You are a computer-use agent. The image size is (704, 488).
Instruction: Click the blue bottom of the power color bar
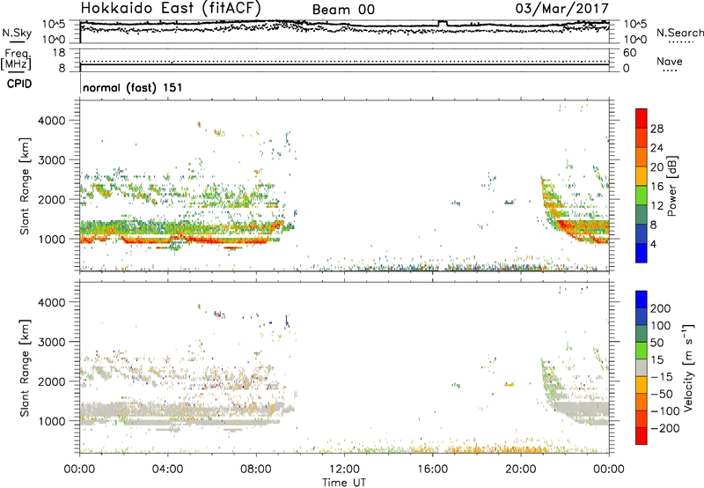642,253
